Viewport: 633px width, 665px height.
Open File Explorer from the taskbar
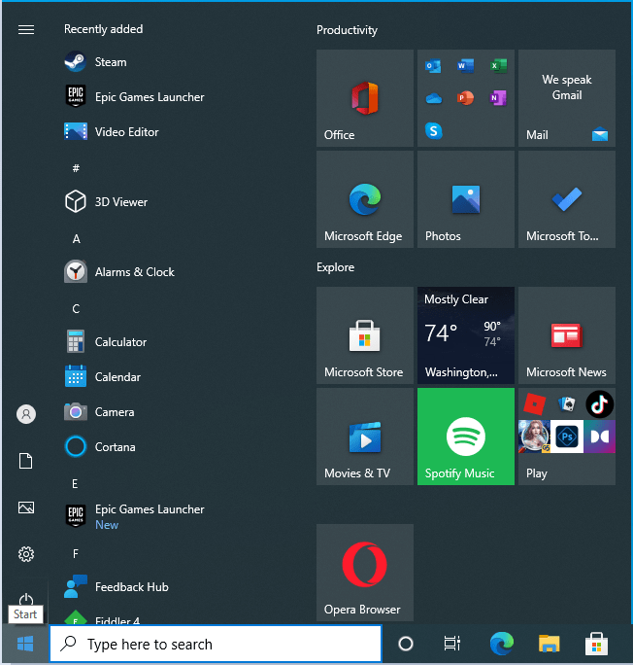550,644
